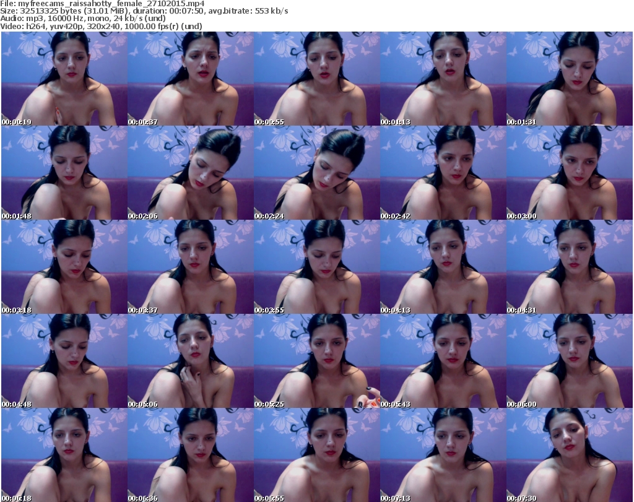This screenshot has height=502, width=634.
Task: Select the thumbnail stamped 00:05:06
Action: tap(191, 361)
